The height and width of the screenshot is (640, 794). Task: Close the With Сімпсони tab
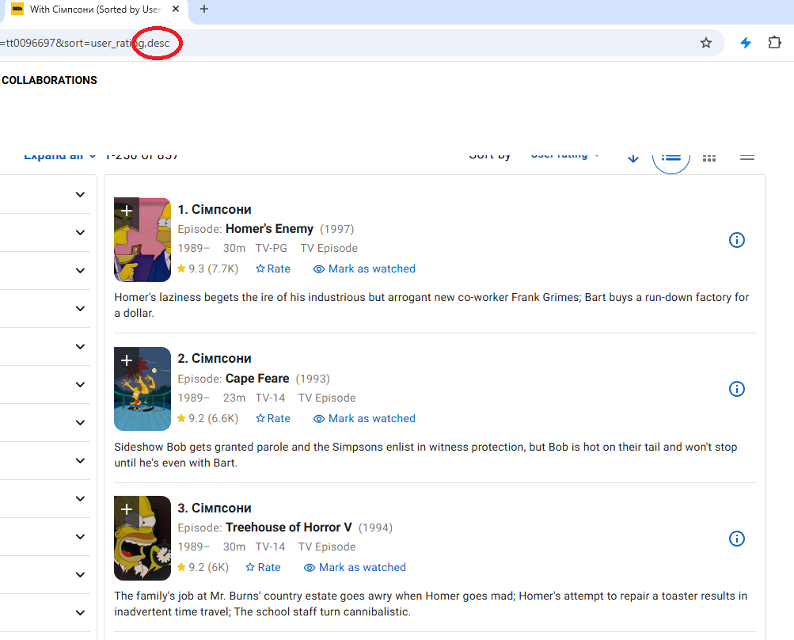[x=175, y=10]
